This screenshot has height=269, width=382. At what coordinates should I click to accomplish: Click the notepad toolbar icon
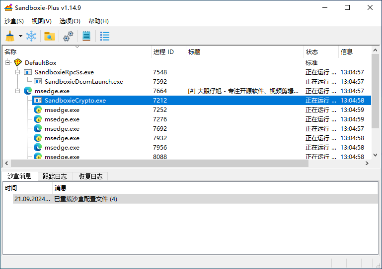[86, 36]
